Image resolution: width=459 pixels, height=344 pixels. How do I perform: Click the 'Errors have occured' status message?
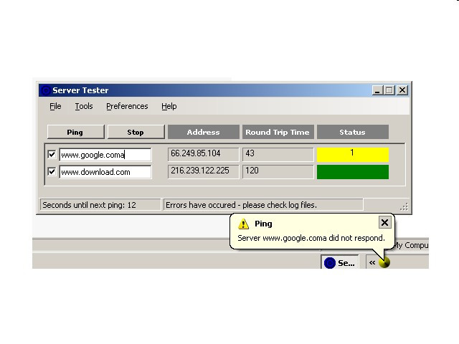point(241,205)
